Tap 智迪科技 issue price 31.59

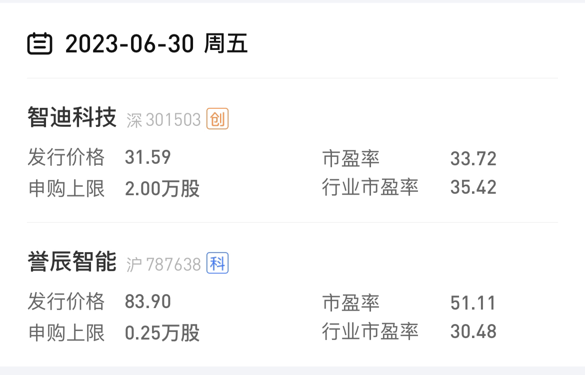[x=147, y=157]
